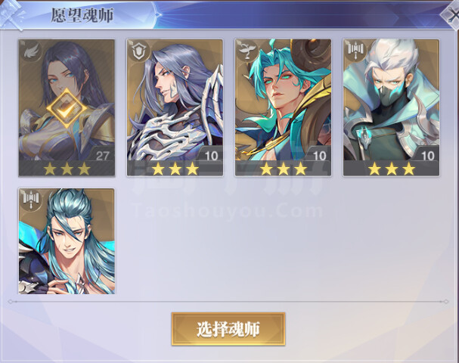The height and width of the screenshot is (363, 459).
Task: Click the 选择魂师 confirm button
Action: pos(228,329)
